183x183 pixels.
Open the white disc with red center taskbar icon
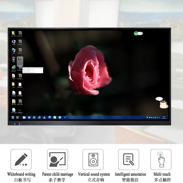[x=60, y=117]
